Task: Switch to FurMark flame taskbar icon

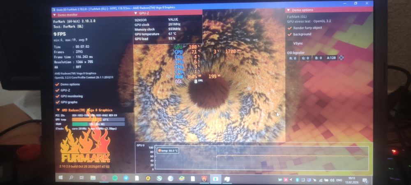Action: (x=204, y=179)
